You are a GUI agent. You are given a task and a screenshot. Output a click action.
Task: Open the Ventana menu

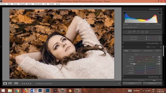pyautogui.click(x=51, y=4)
